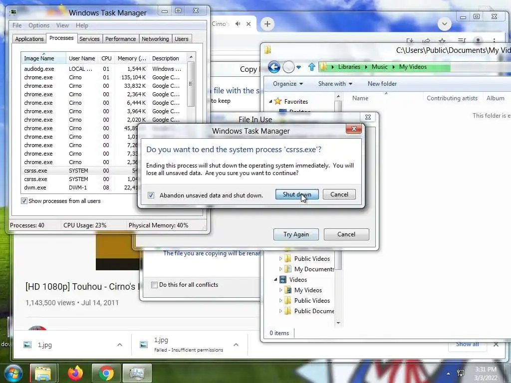This screenshot has width=511, height=383.
Task: Click the Explorer up-level arrow
Action: (x=311, y=67)
